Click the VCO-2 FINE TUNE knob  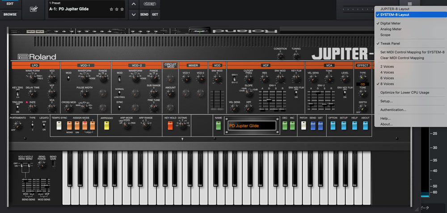click(154, 108)
